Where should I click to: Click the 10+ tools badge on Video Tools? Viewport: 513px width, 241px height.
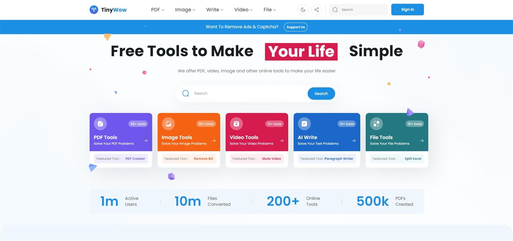(x=274, y=124)
